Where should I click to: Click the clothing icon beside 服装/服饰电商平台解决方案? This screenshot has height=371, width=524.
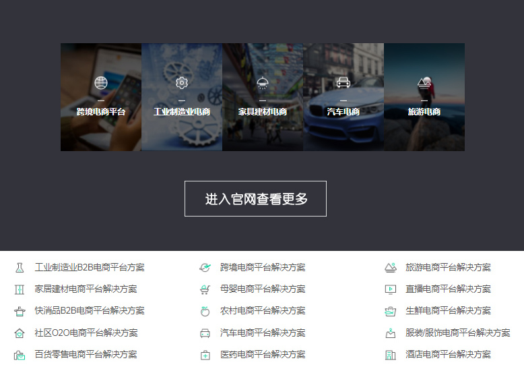pyautogui.click(x=391, y=333)
